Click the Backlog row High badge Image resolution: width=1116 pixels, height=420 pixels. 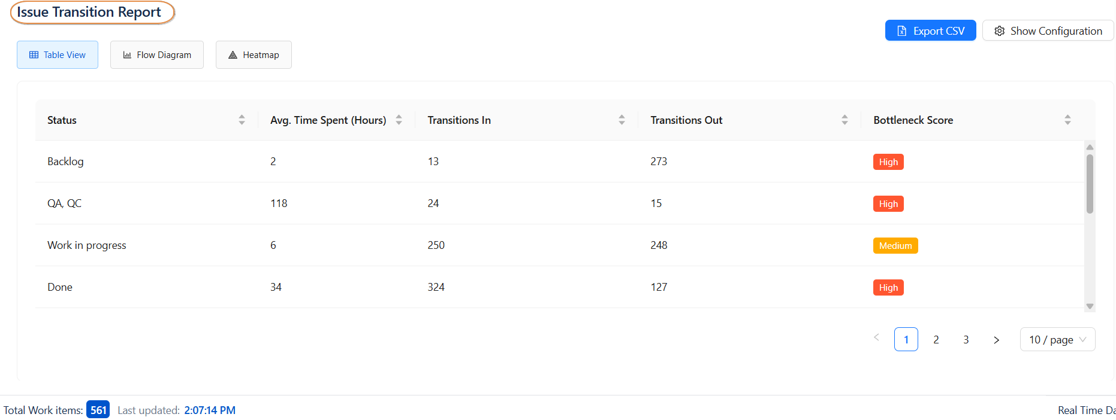(888, 162)
